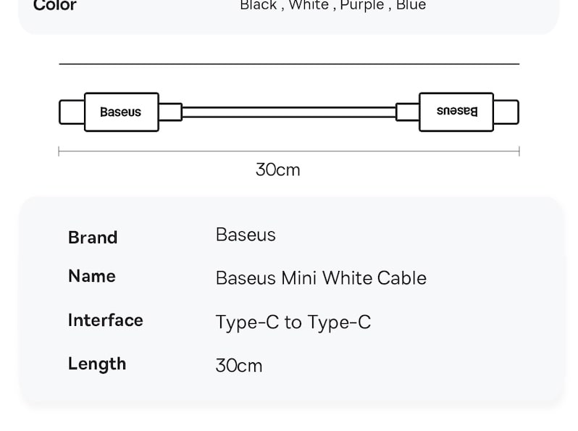
Task: Click the Brand label
Action: coord(93,238)
